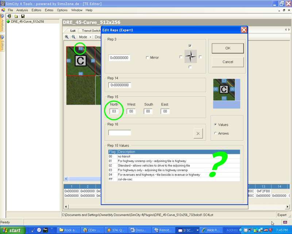This screenshot has width=292, height=234.
Task: Expand the 2 SC... taskbar group arrow
Action: click(x=197, y=230)
